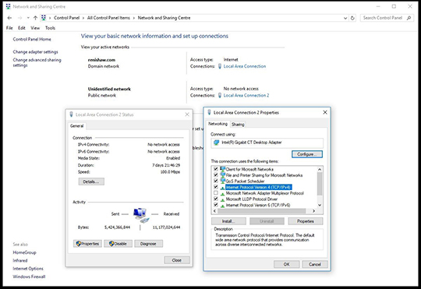Viewport: 421px width, 289px height.
Task: Toggle QoS Packet Scheduler checkbox
Action: click(x=216, y=181)
